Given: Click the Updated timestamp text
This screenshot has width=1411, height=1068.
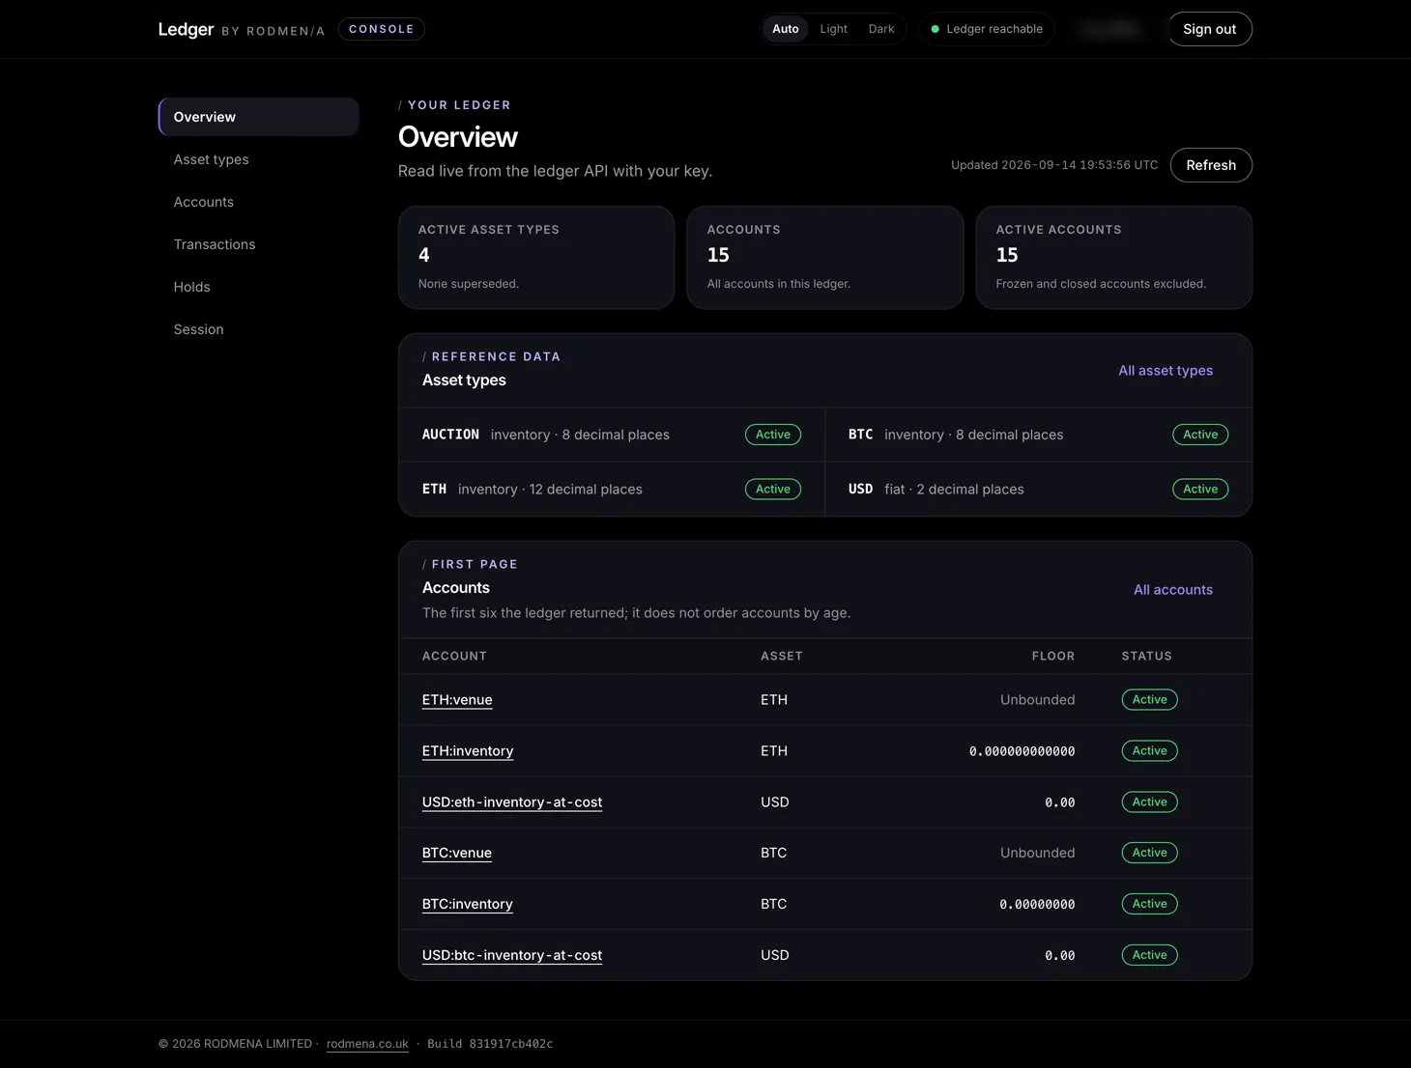Looking at the screenshot, I should coord(1054,165).
